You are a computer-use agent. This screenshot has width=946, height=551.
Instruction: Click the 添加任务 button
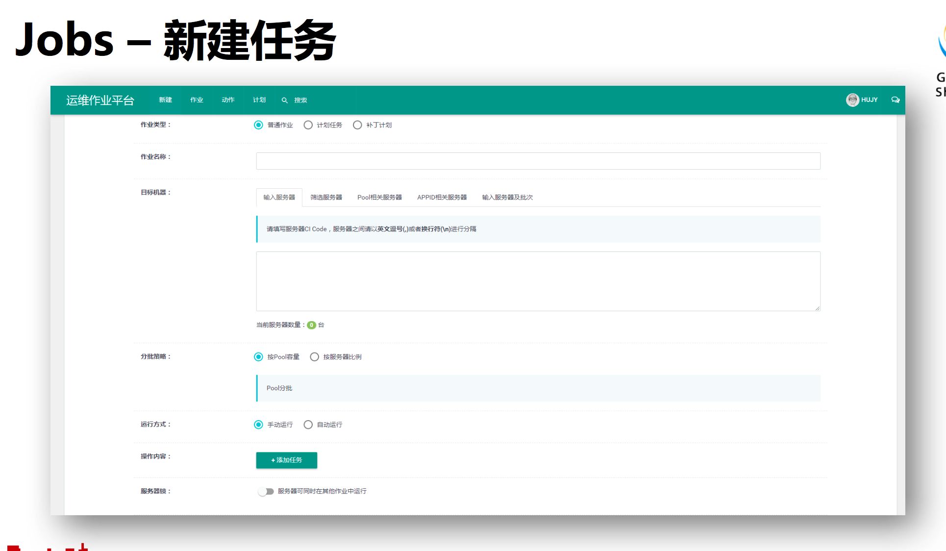286,460
